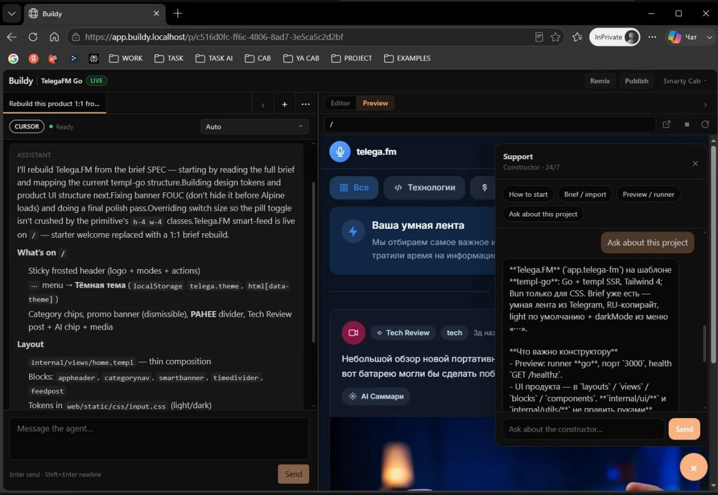Click the LIVE status badge
Screen dimensions: 718x495
(96, 81)
